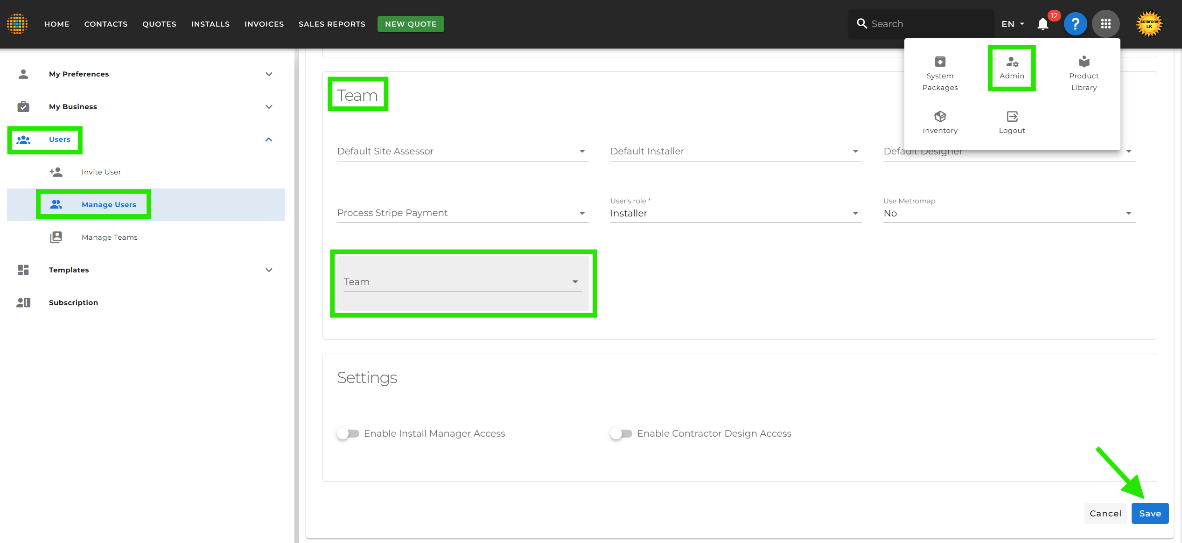Open the Team dropdown

[462, 282]
